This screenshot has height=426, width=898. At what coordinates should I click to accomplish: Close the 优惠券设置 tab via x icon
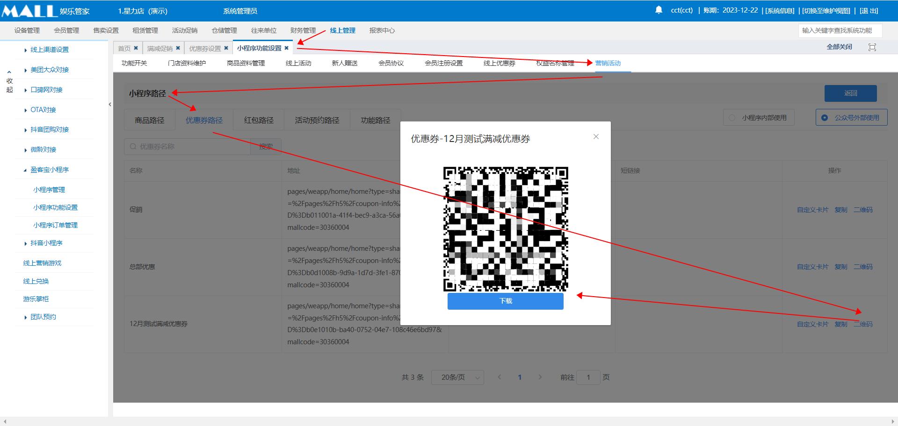(x=226, y=48)
